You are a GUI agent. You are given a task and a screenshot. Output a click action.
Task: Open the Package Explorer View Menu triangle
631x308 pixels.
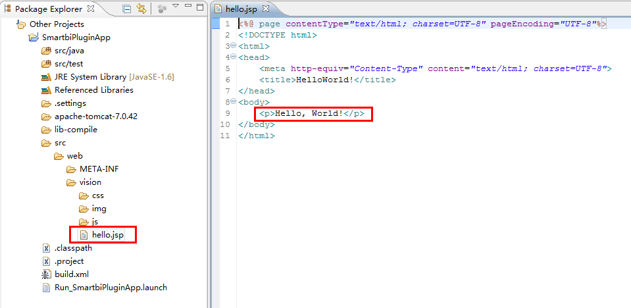point(176,6)
